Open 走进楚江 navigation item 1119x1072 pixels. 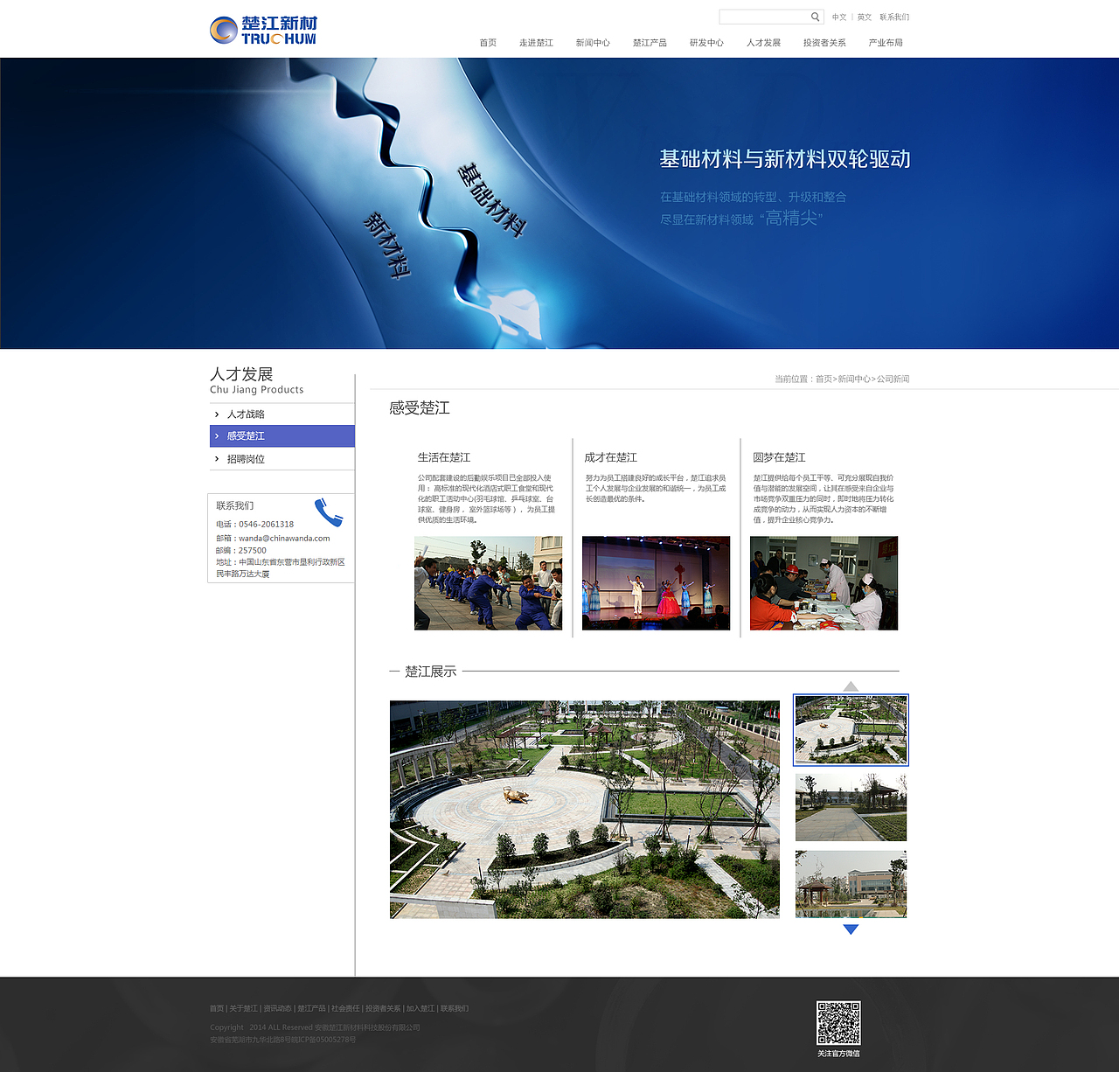(536, 42)
